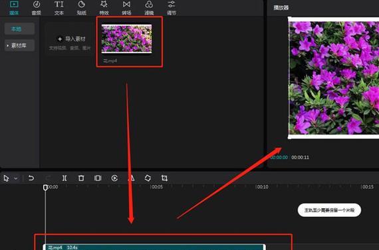Open the 贴纸 stickers tab
This screenshot has width=379, height=250.
tap(82, 8)
